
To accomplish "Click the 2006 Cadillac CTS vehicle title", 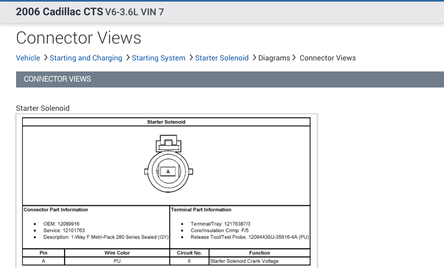I will [60, 12].
